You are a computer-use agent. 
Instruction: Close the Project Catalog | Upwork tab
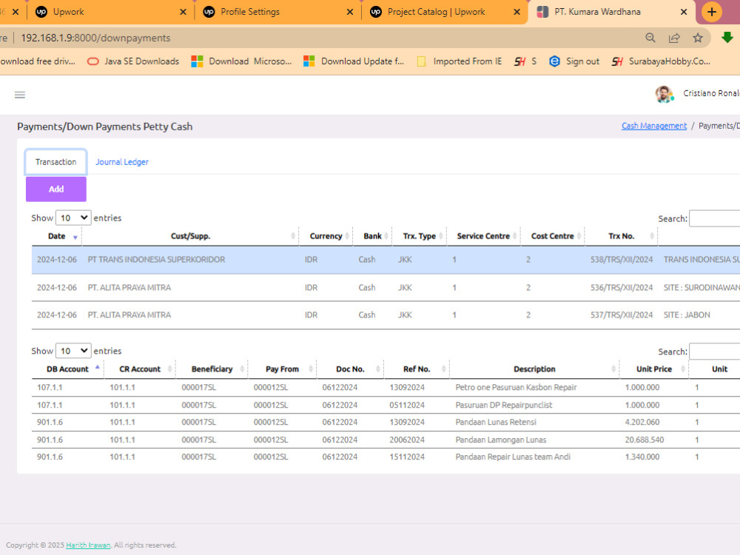(x=517, y=12)
